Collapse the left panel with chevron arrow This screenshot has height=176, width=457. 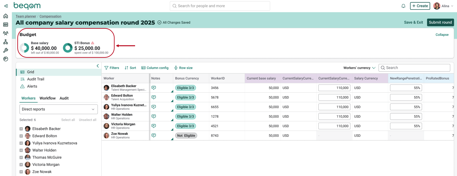98,66
